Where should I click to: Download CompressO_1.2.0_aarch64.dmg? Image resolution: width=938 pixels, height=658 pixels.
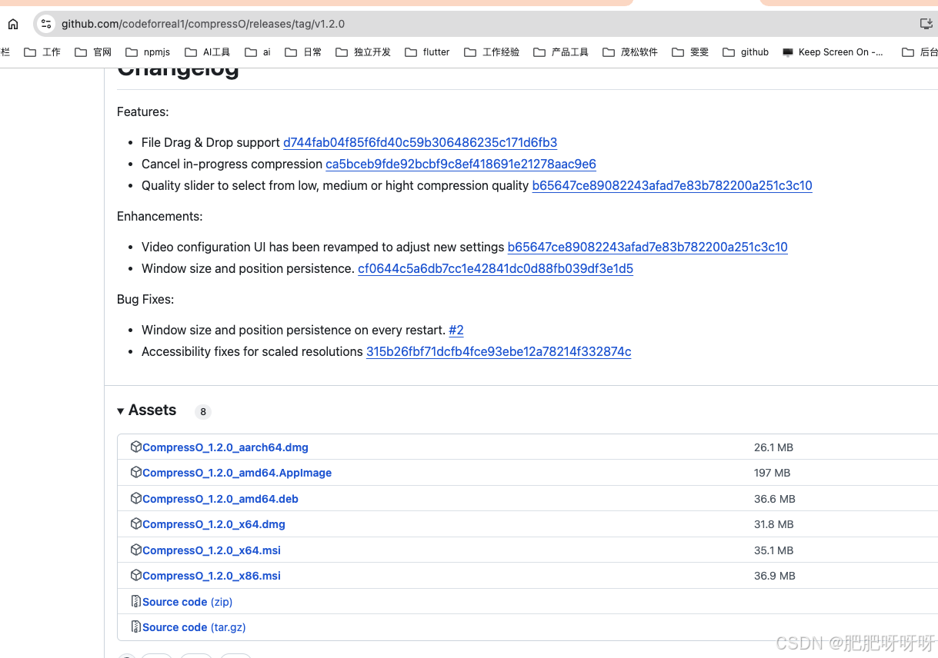[225, 447]
